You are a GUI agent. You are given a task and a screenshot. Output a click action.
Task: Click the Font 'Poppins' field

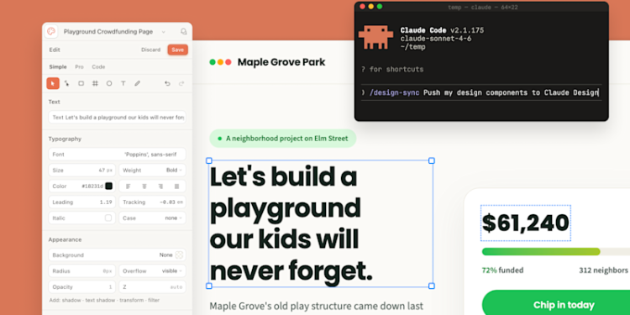pyautogui.click(x=117, y=155)
